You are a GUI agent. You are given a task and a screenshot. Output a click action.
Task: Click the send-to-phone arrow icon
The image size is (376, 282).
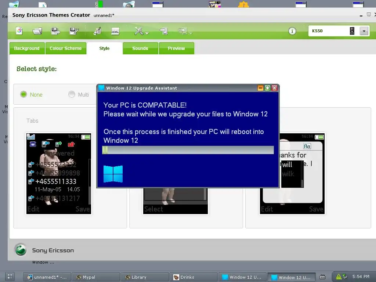(163, 31)
